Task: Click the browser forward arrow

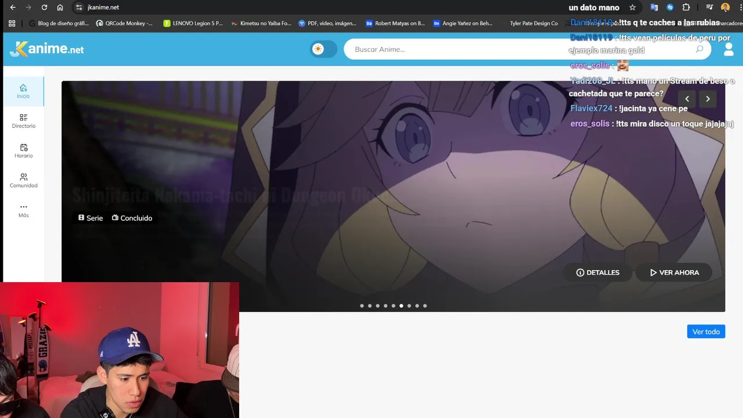Action: point(28,8)
